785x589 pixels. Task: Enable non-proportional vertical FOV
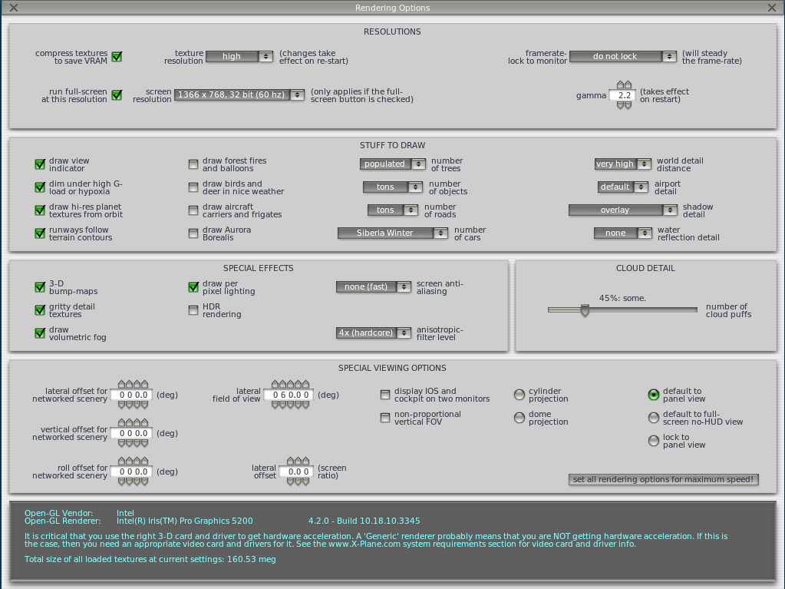click(385, 418)
